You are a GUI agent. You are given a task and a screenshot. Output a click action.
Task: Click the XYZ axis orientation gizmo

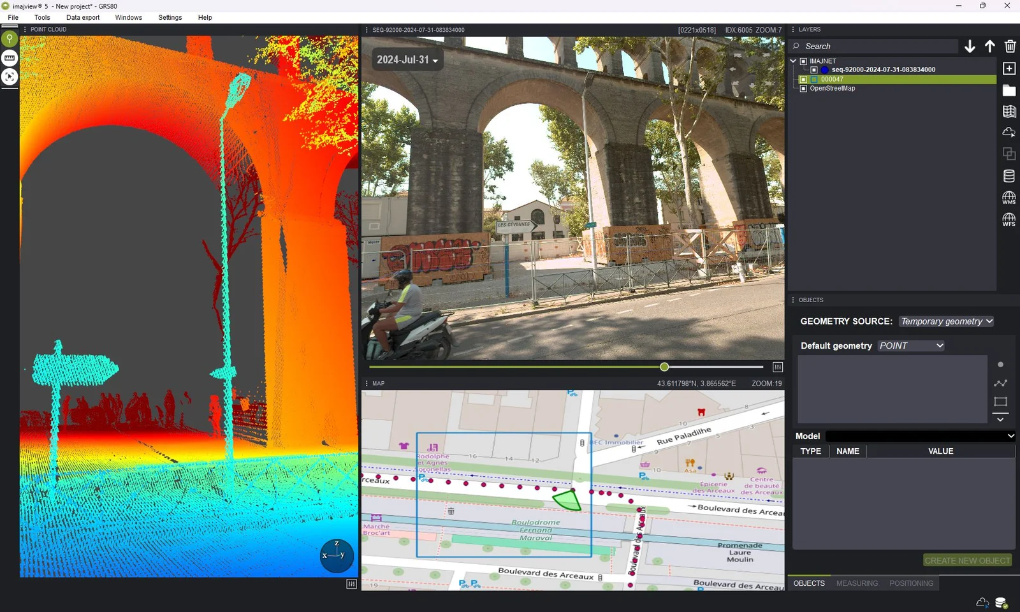[x=337, y=555]
